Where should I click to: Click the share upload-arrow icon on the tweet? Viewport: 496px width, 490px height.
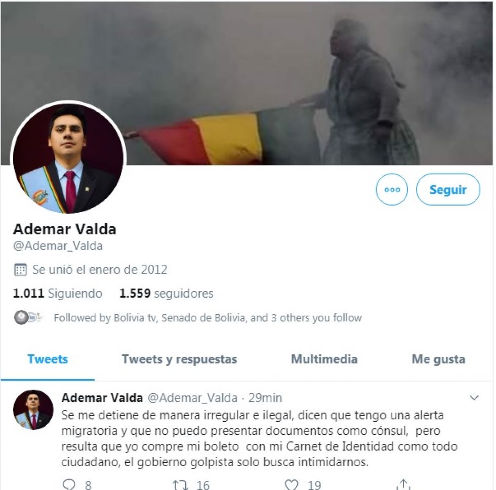[403, 484]
